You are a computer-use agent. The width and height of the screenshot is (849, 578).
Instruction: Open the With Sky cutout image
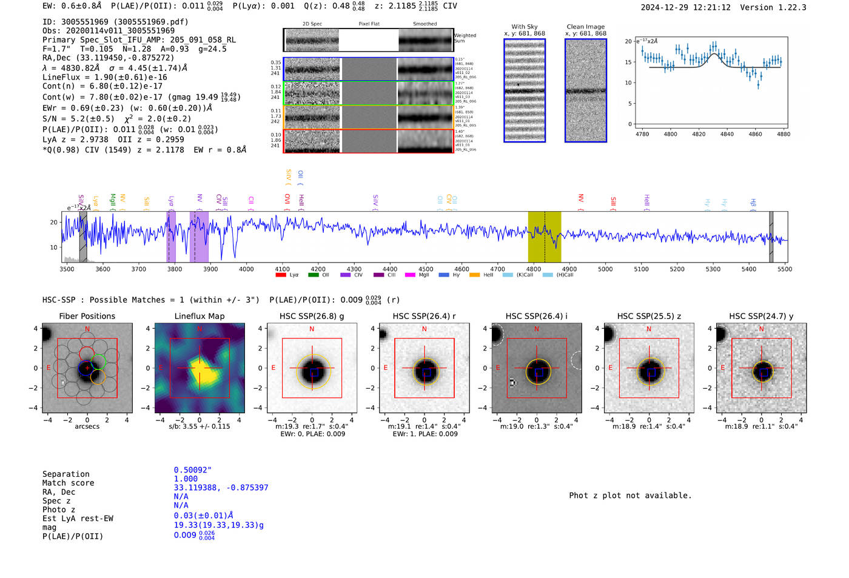click(x=525, y=90)
